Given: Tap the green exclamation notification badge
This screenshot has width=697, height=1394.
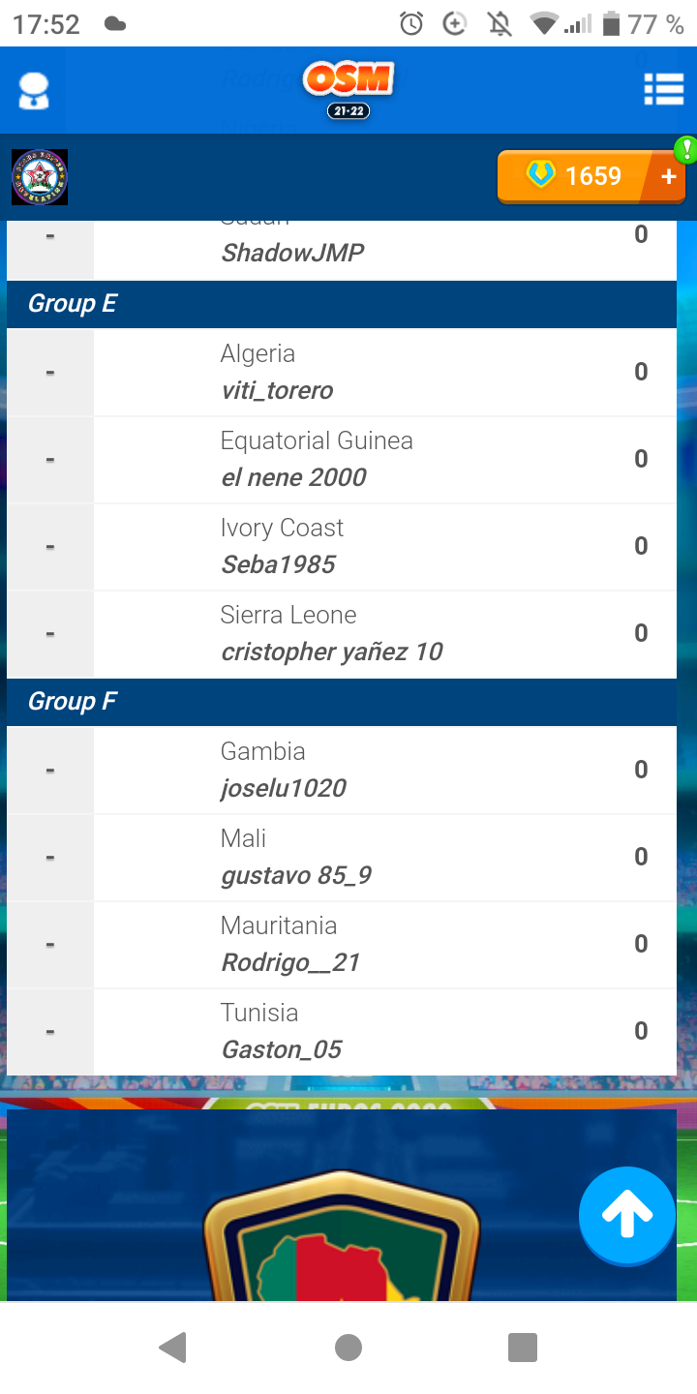Looking at the screenshot, I should 686,149.
